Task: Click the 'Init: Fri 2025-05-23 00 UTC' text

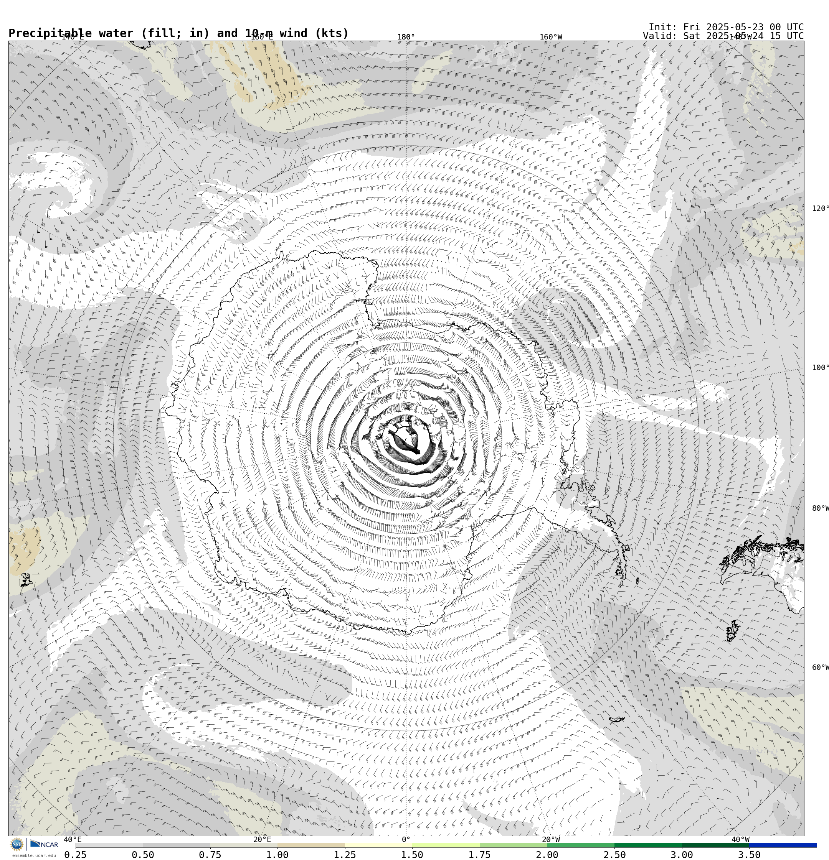Action: [x=726, y=27]
